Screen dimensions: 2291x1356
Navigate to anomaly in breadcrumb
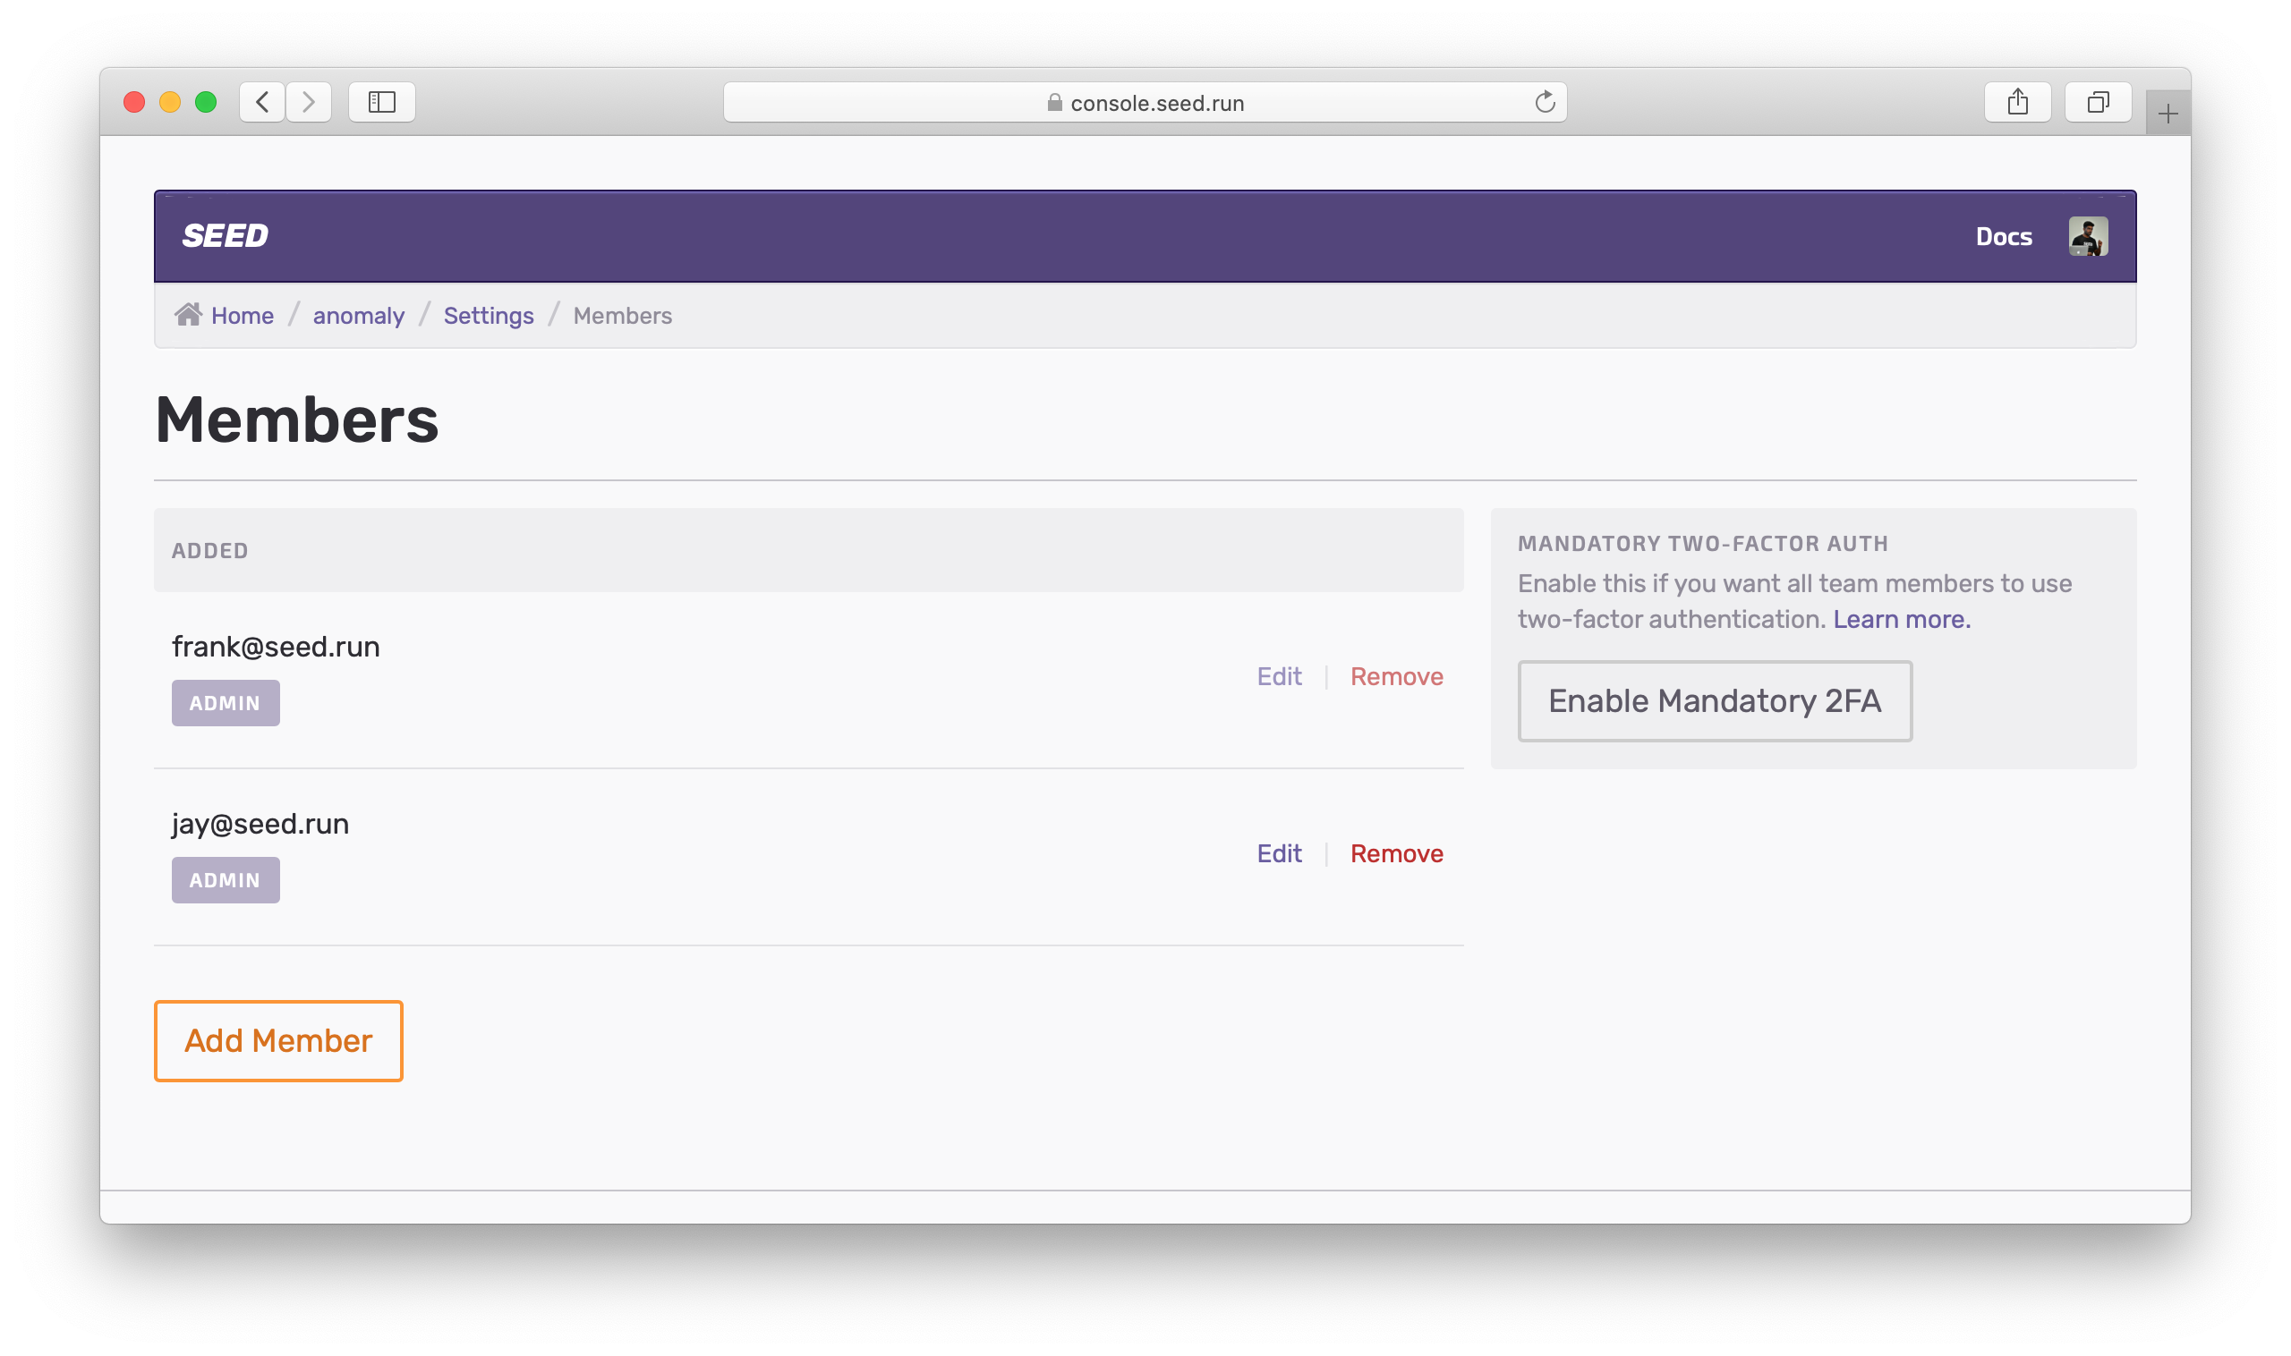pos(358,315)
